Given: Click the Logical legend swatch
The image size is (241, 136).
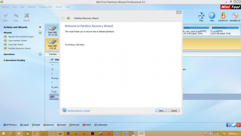Looking at the screenshot, I should pos(21,125).
